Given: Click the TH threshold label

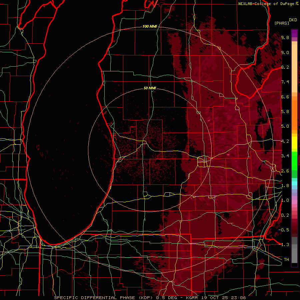Looking at the screenshot, I should (286, 259).
